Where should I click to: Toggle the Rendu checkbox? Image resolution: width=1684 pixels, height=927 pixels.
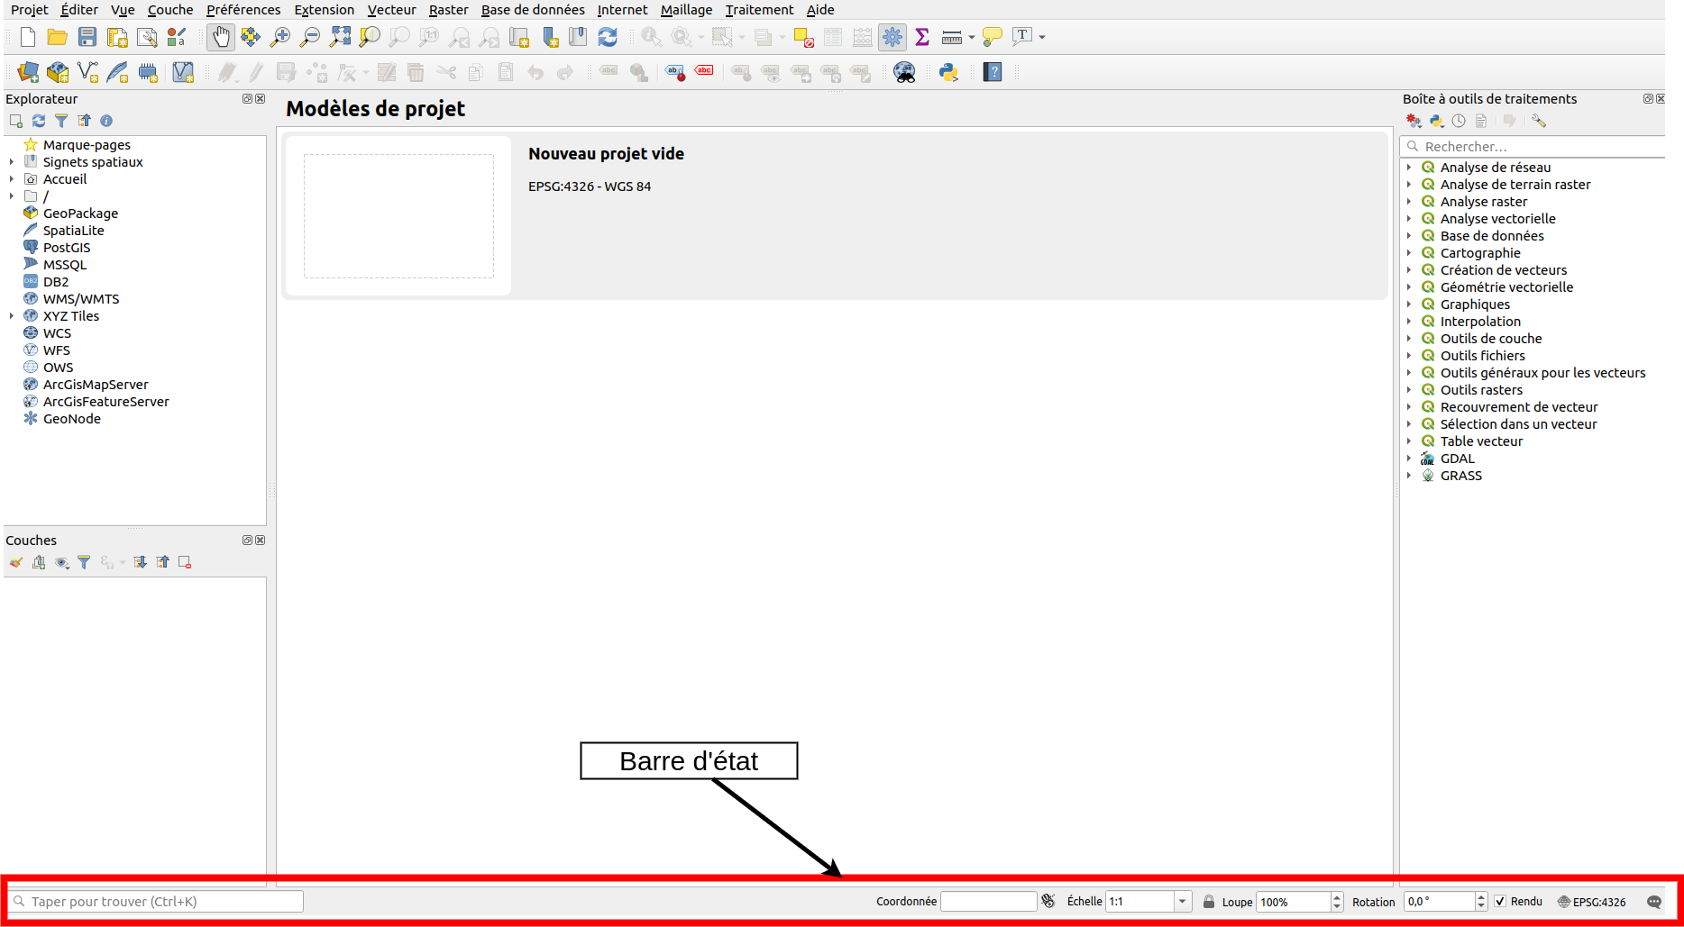pos(1501,902)
